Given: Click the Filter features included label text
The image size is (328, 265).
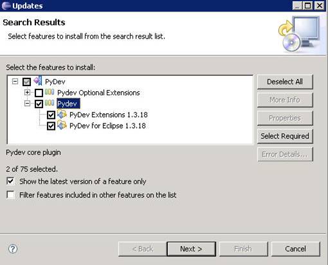Looking at the screenshot, I should tap(98, 195).
